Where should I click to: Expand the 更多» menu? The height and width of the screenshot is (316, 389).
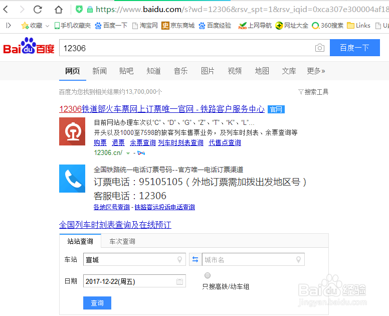316,71
